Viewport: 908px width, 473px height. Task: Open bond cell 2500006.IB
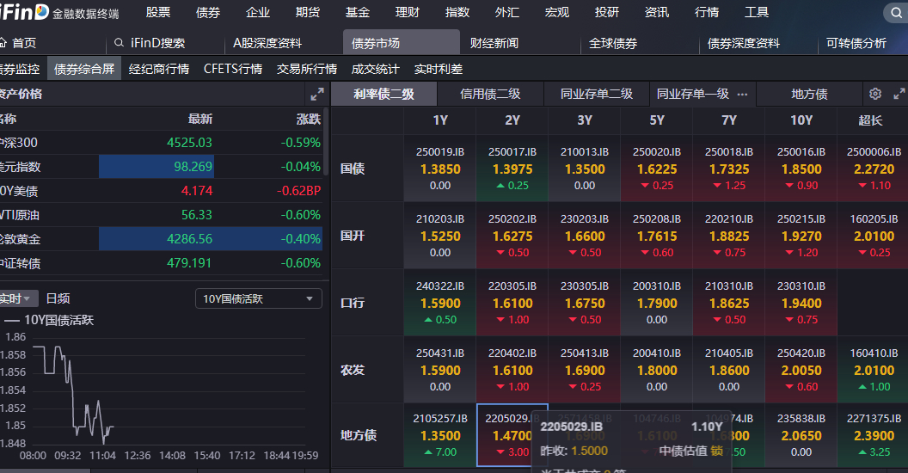point(874,169)
